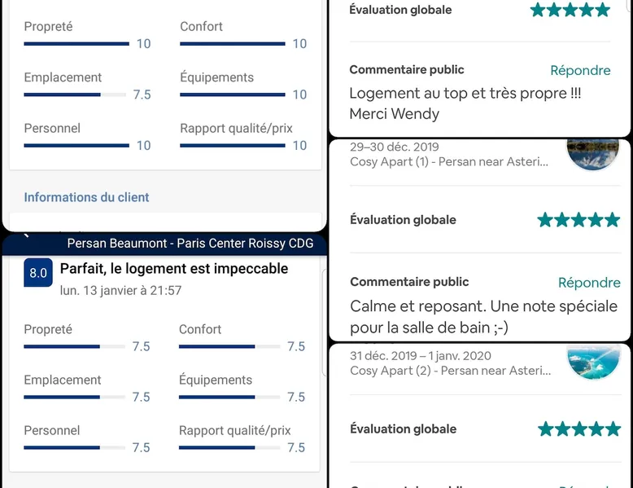The image size is (633, 488).
Task: Click the star rating for Cosy Apart (1)
Action: click(578, 220)
